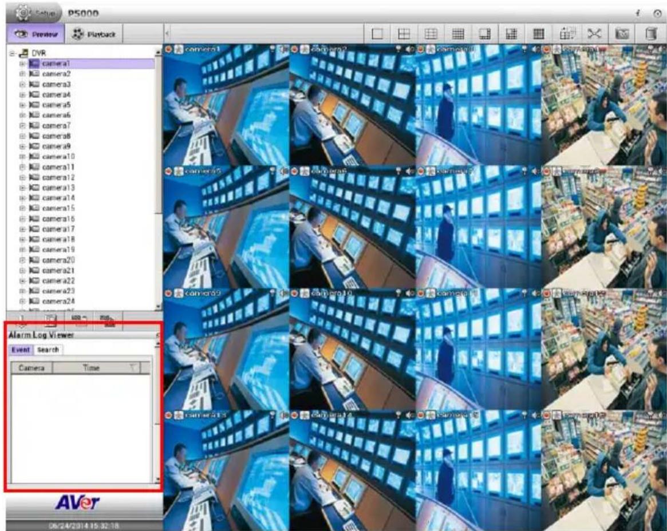Click the person icon on camera6 tile
The image size is (667, 531).
(305, 171)
